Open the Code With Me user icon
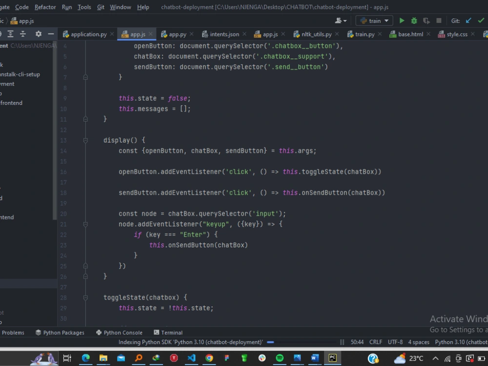Viewport: 488px width, 366px height. [x=338, y=21]
